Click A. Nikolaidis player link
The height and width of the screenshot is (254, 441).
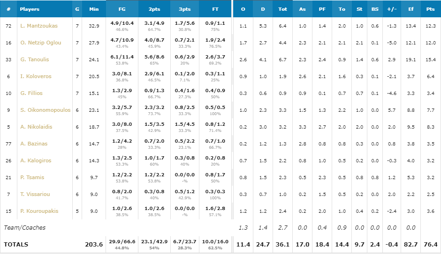pyautogui.click(x=36, y=127)
